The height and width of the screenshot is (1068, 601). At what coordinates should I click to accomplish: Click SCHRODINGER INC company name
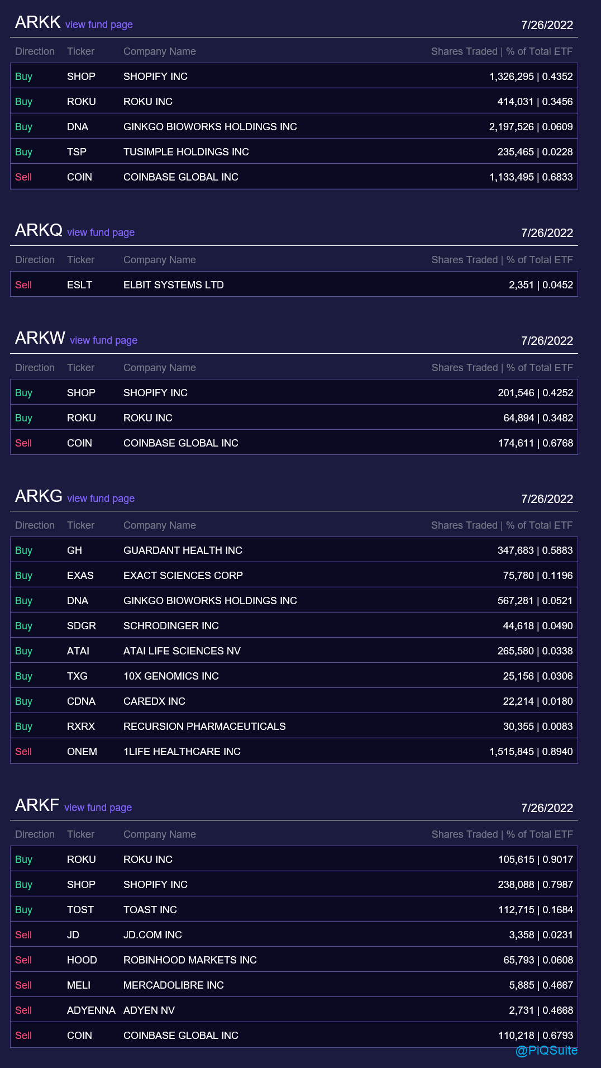point(171,626)
